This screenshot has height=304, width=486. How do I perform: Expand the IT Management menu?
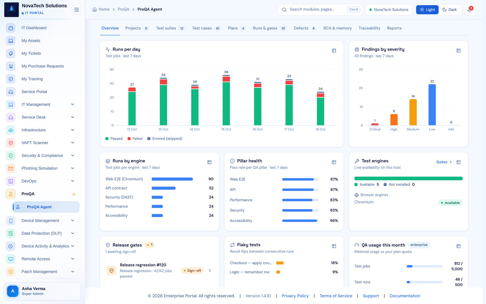click(x=73, y=105)
